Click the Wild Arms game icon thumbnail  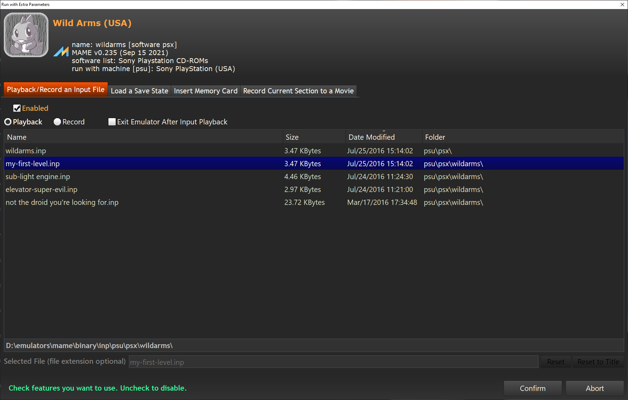26,35
